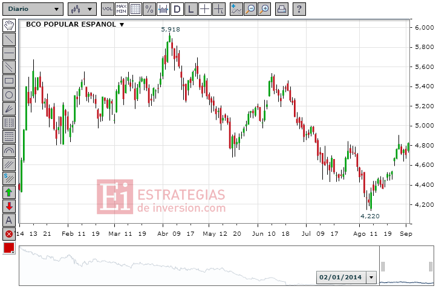Click the 5,918 high price label
This screenshot has height=289, width=436.
pyautogui.click(x=171, y=29)
